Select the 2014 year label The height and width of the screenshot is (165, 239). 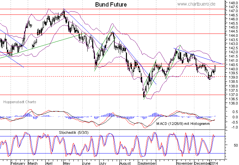[x=214, y=163]
